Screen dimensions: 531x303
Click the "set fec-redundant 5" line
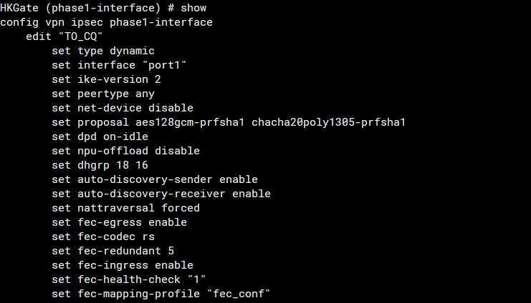point(113,251)
